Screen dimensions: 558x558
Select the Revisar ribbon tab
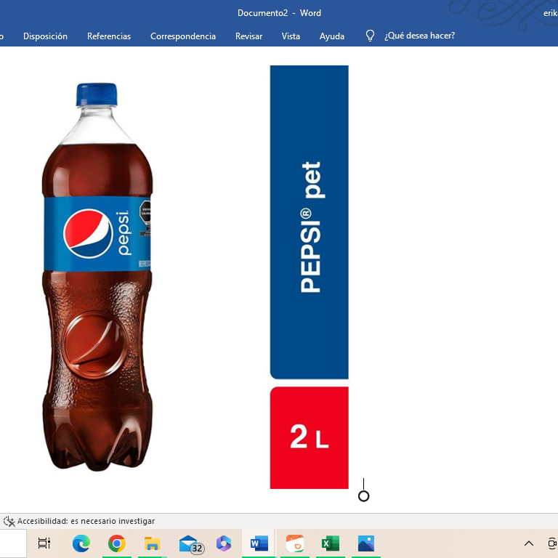pos(248,36)
